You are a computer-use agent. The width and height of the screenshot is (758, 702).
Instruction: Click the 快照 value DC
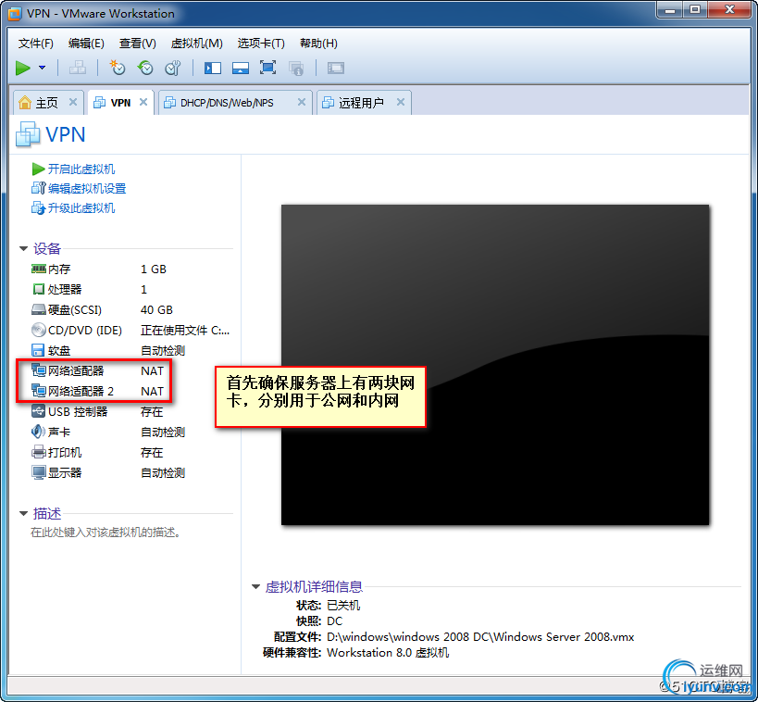click(x=334, y=621)
